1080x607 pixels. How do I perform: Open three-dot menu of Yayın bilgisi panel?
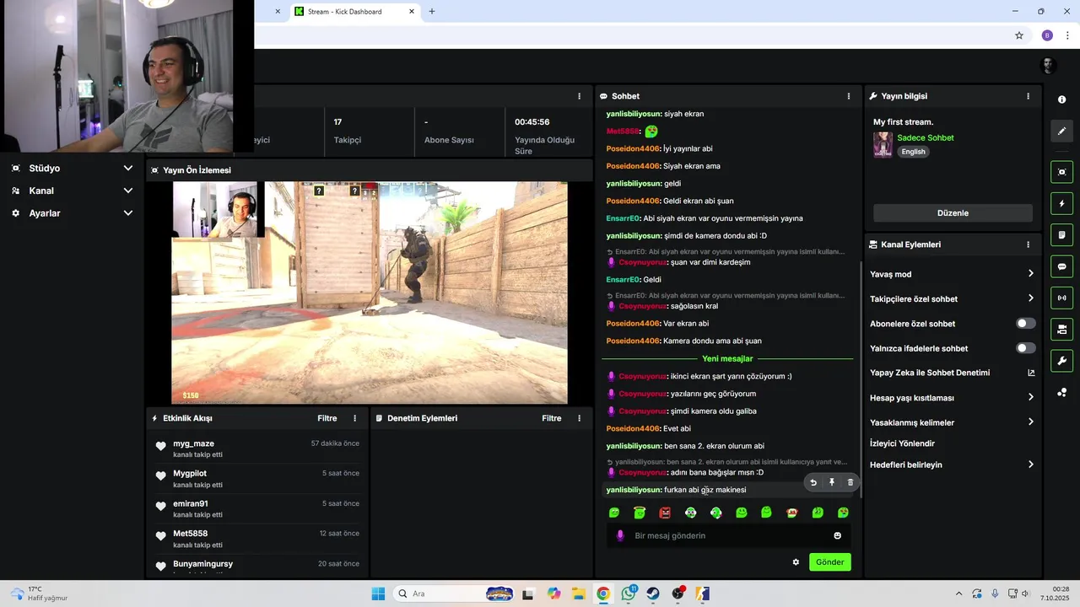point(1028,96)
